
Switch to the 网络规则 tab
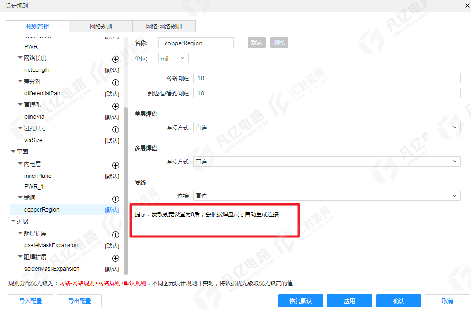pos(101,26)
